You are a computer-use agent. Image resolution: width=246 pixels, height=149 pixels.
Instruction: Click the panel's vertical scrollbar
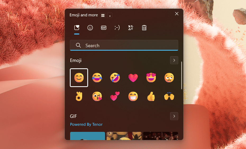click(181, 75)
